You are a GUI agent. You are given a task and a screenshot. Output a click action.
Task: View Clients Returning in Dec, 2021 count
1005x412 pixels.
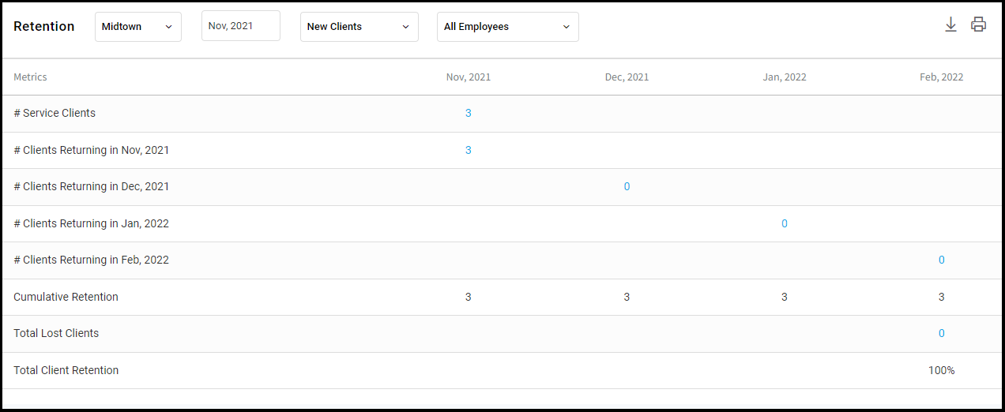point(627,187)
